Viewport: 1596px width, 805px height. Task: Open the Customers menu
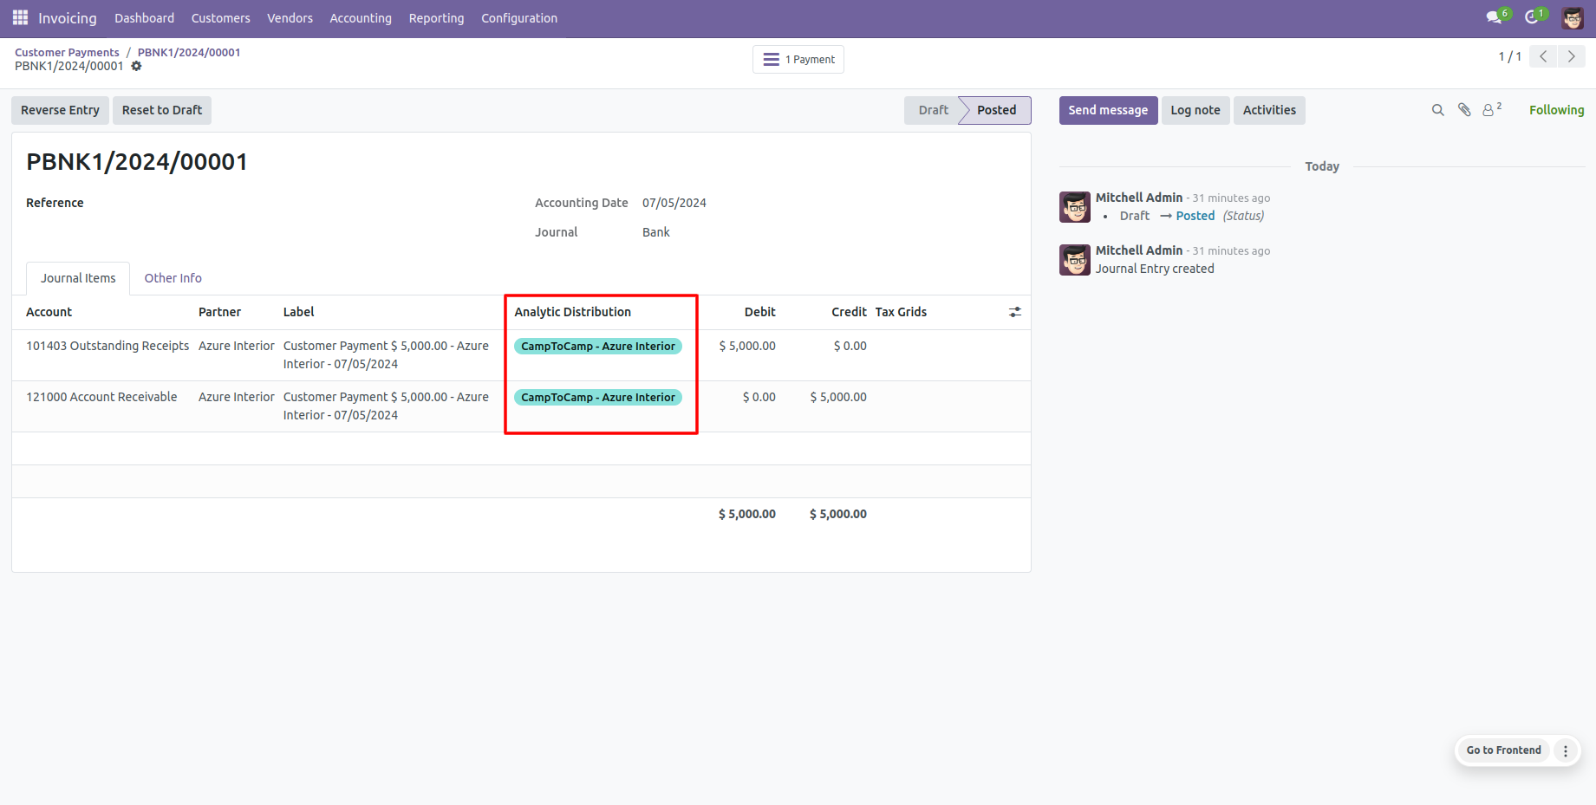[x=220, y=18]
